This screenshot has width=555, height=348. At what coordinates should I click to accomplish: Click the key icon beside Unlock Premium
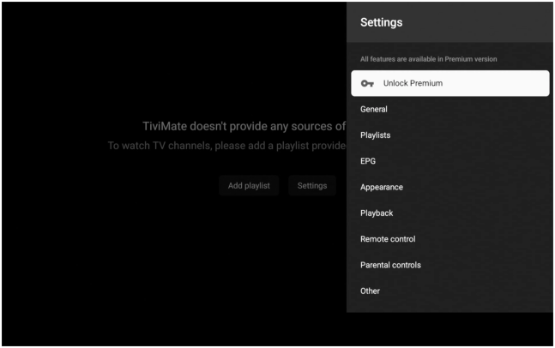coord(367,83)
